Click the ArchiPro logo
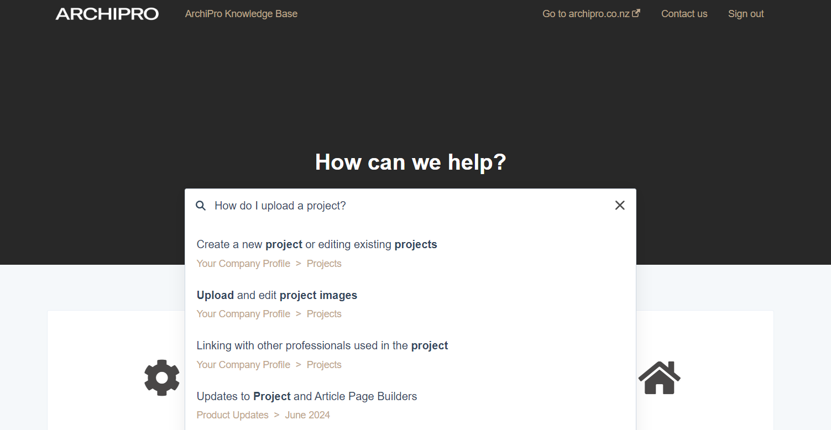 pos(106,13)
